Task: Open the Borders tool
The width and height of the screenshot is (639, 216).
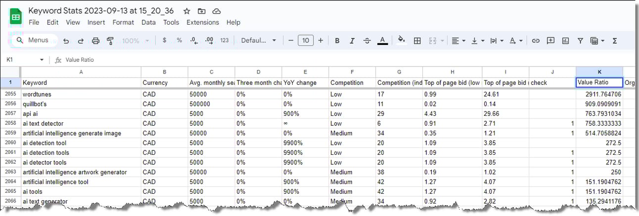Action: click(x=417, y=40)
